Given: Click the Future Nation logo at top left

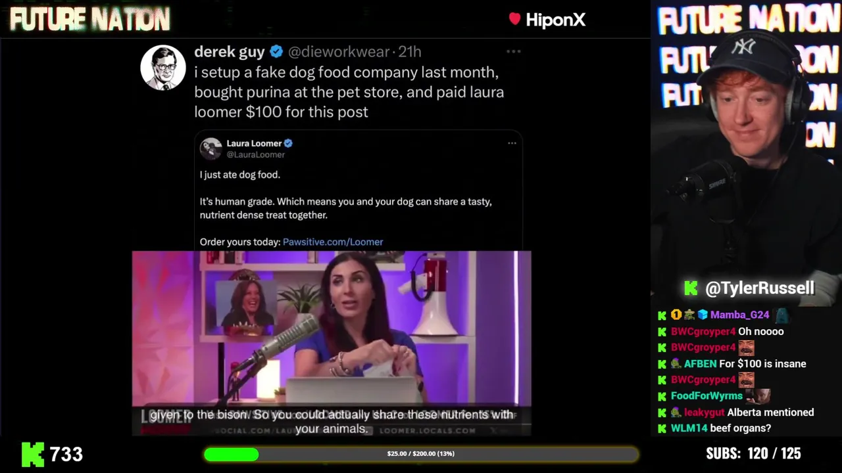Looking at the screenshot, I should tap(90, 19).
